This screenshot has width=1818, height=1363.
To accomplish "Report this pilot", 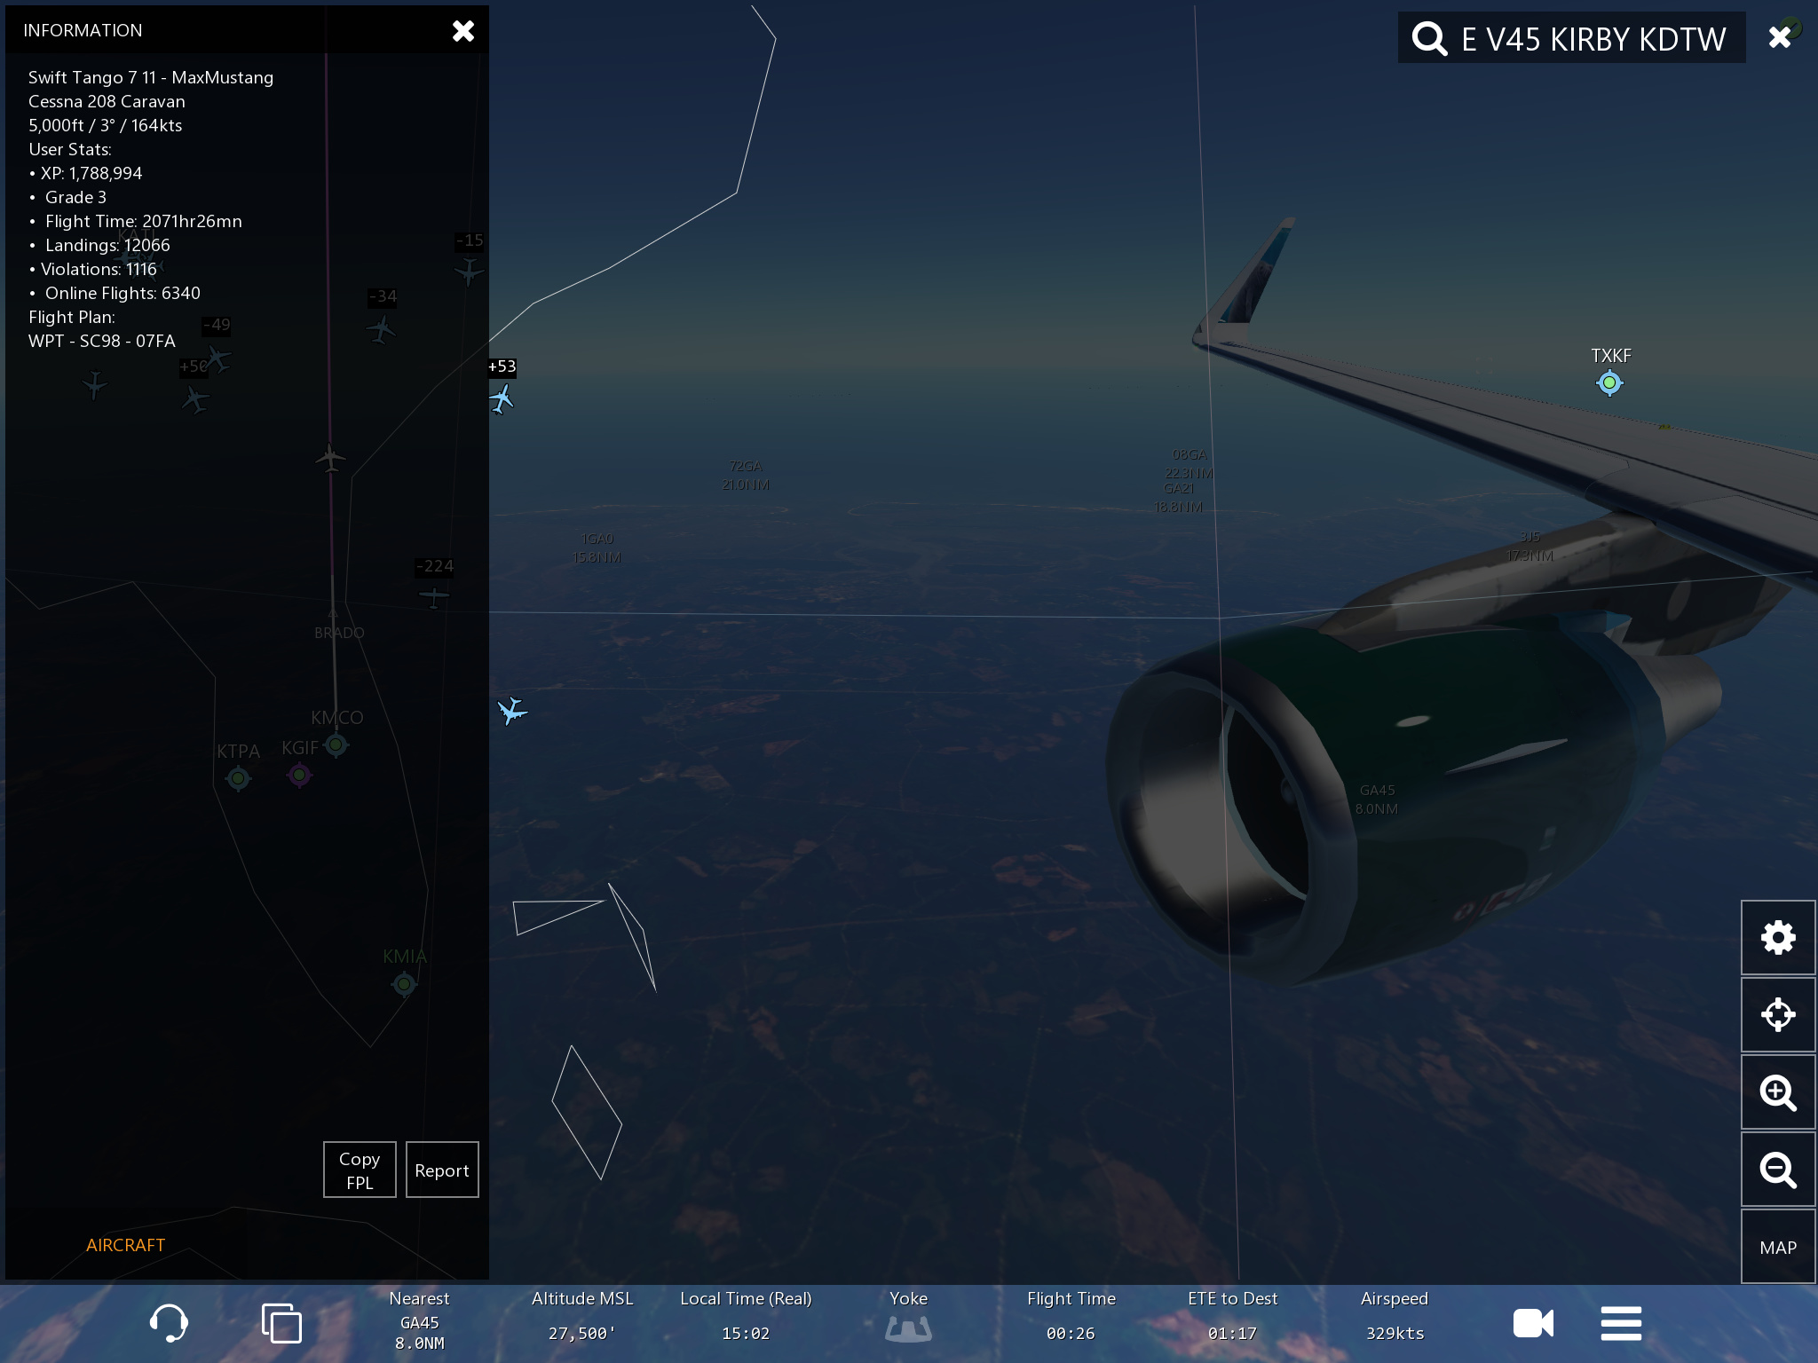I will click(x=442, y=1170).
